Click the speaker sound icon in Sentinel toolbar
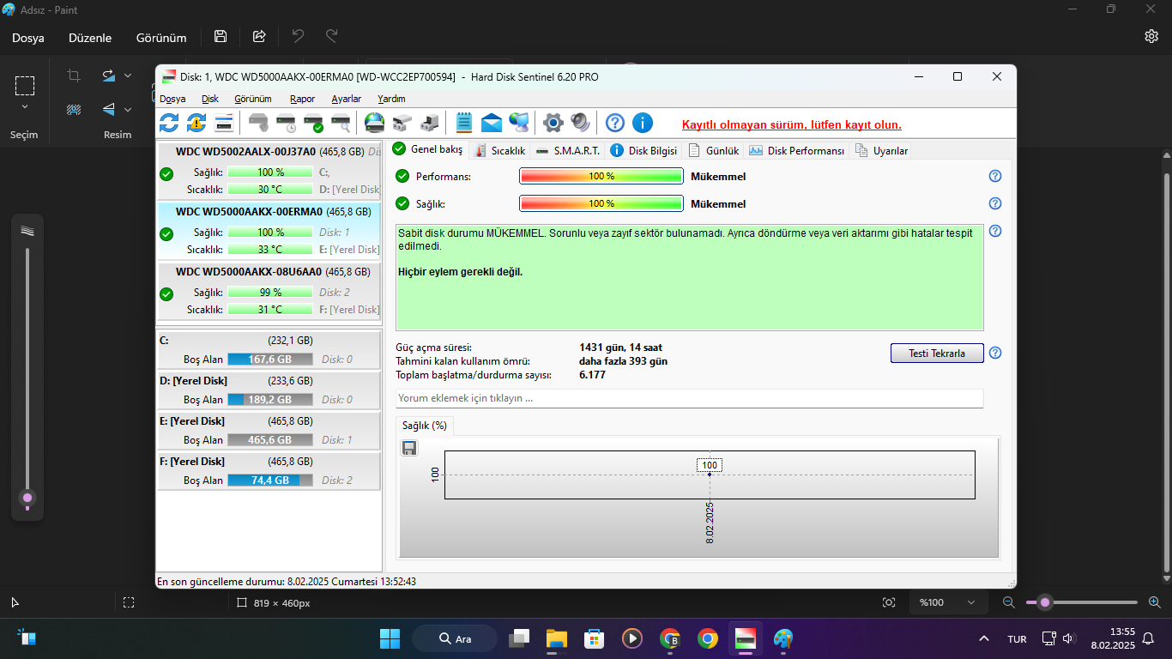Viewport: 1172px width, 659px height. tap(581, 123)
